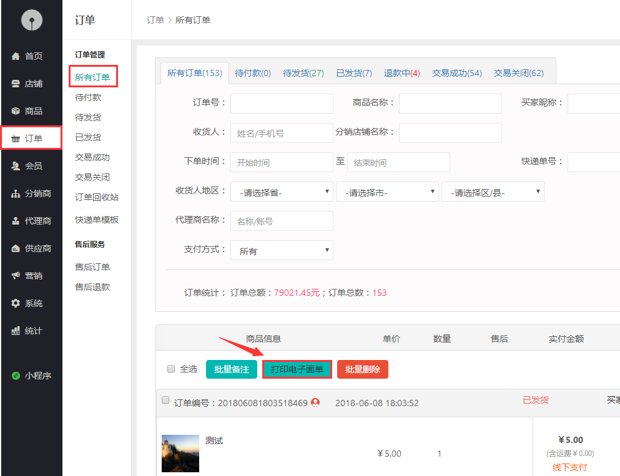Click the statistics (统计) chart icon

click(x=16, y=331)
